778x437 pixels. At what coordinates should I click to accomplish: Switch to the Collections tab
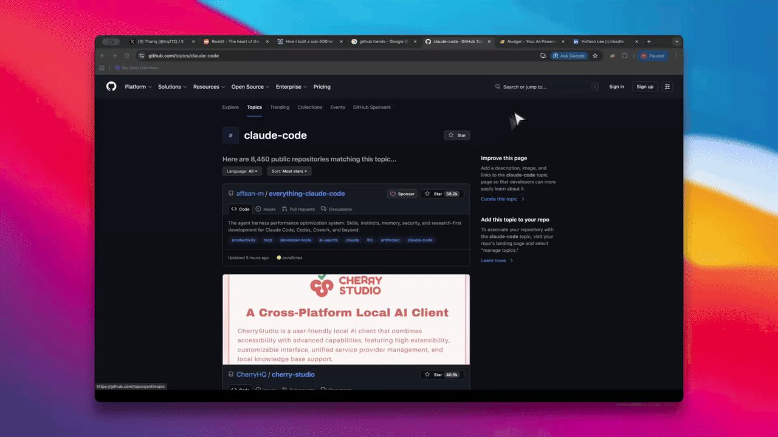pyautogui.click(x=310, y=107)
